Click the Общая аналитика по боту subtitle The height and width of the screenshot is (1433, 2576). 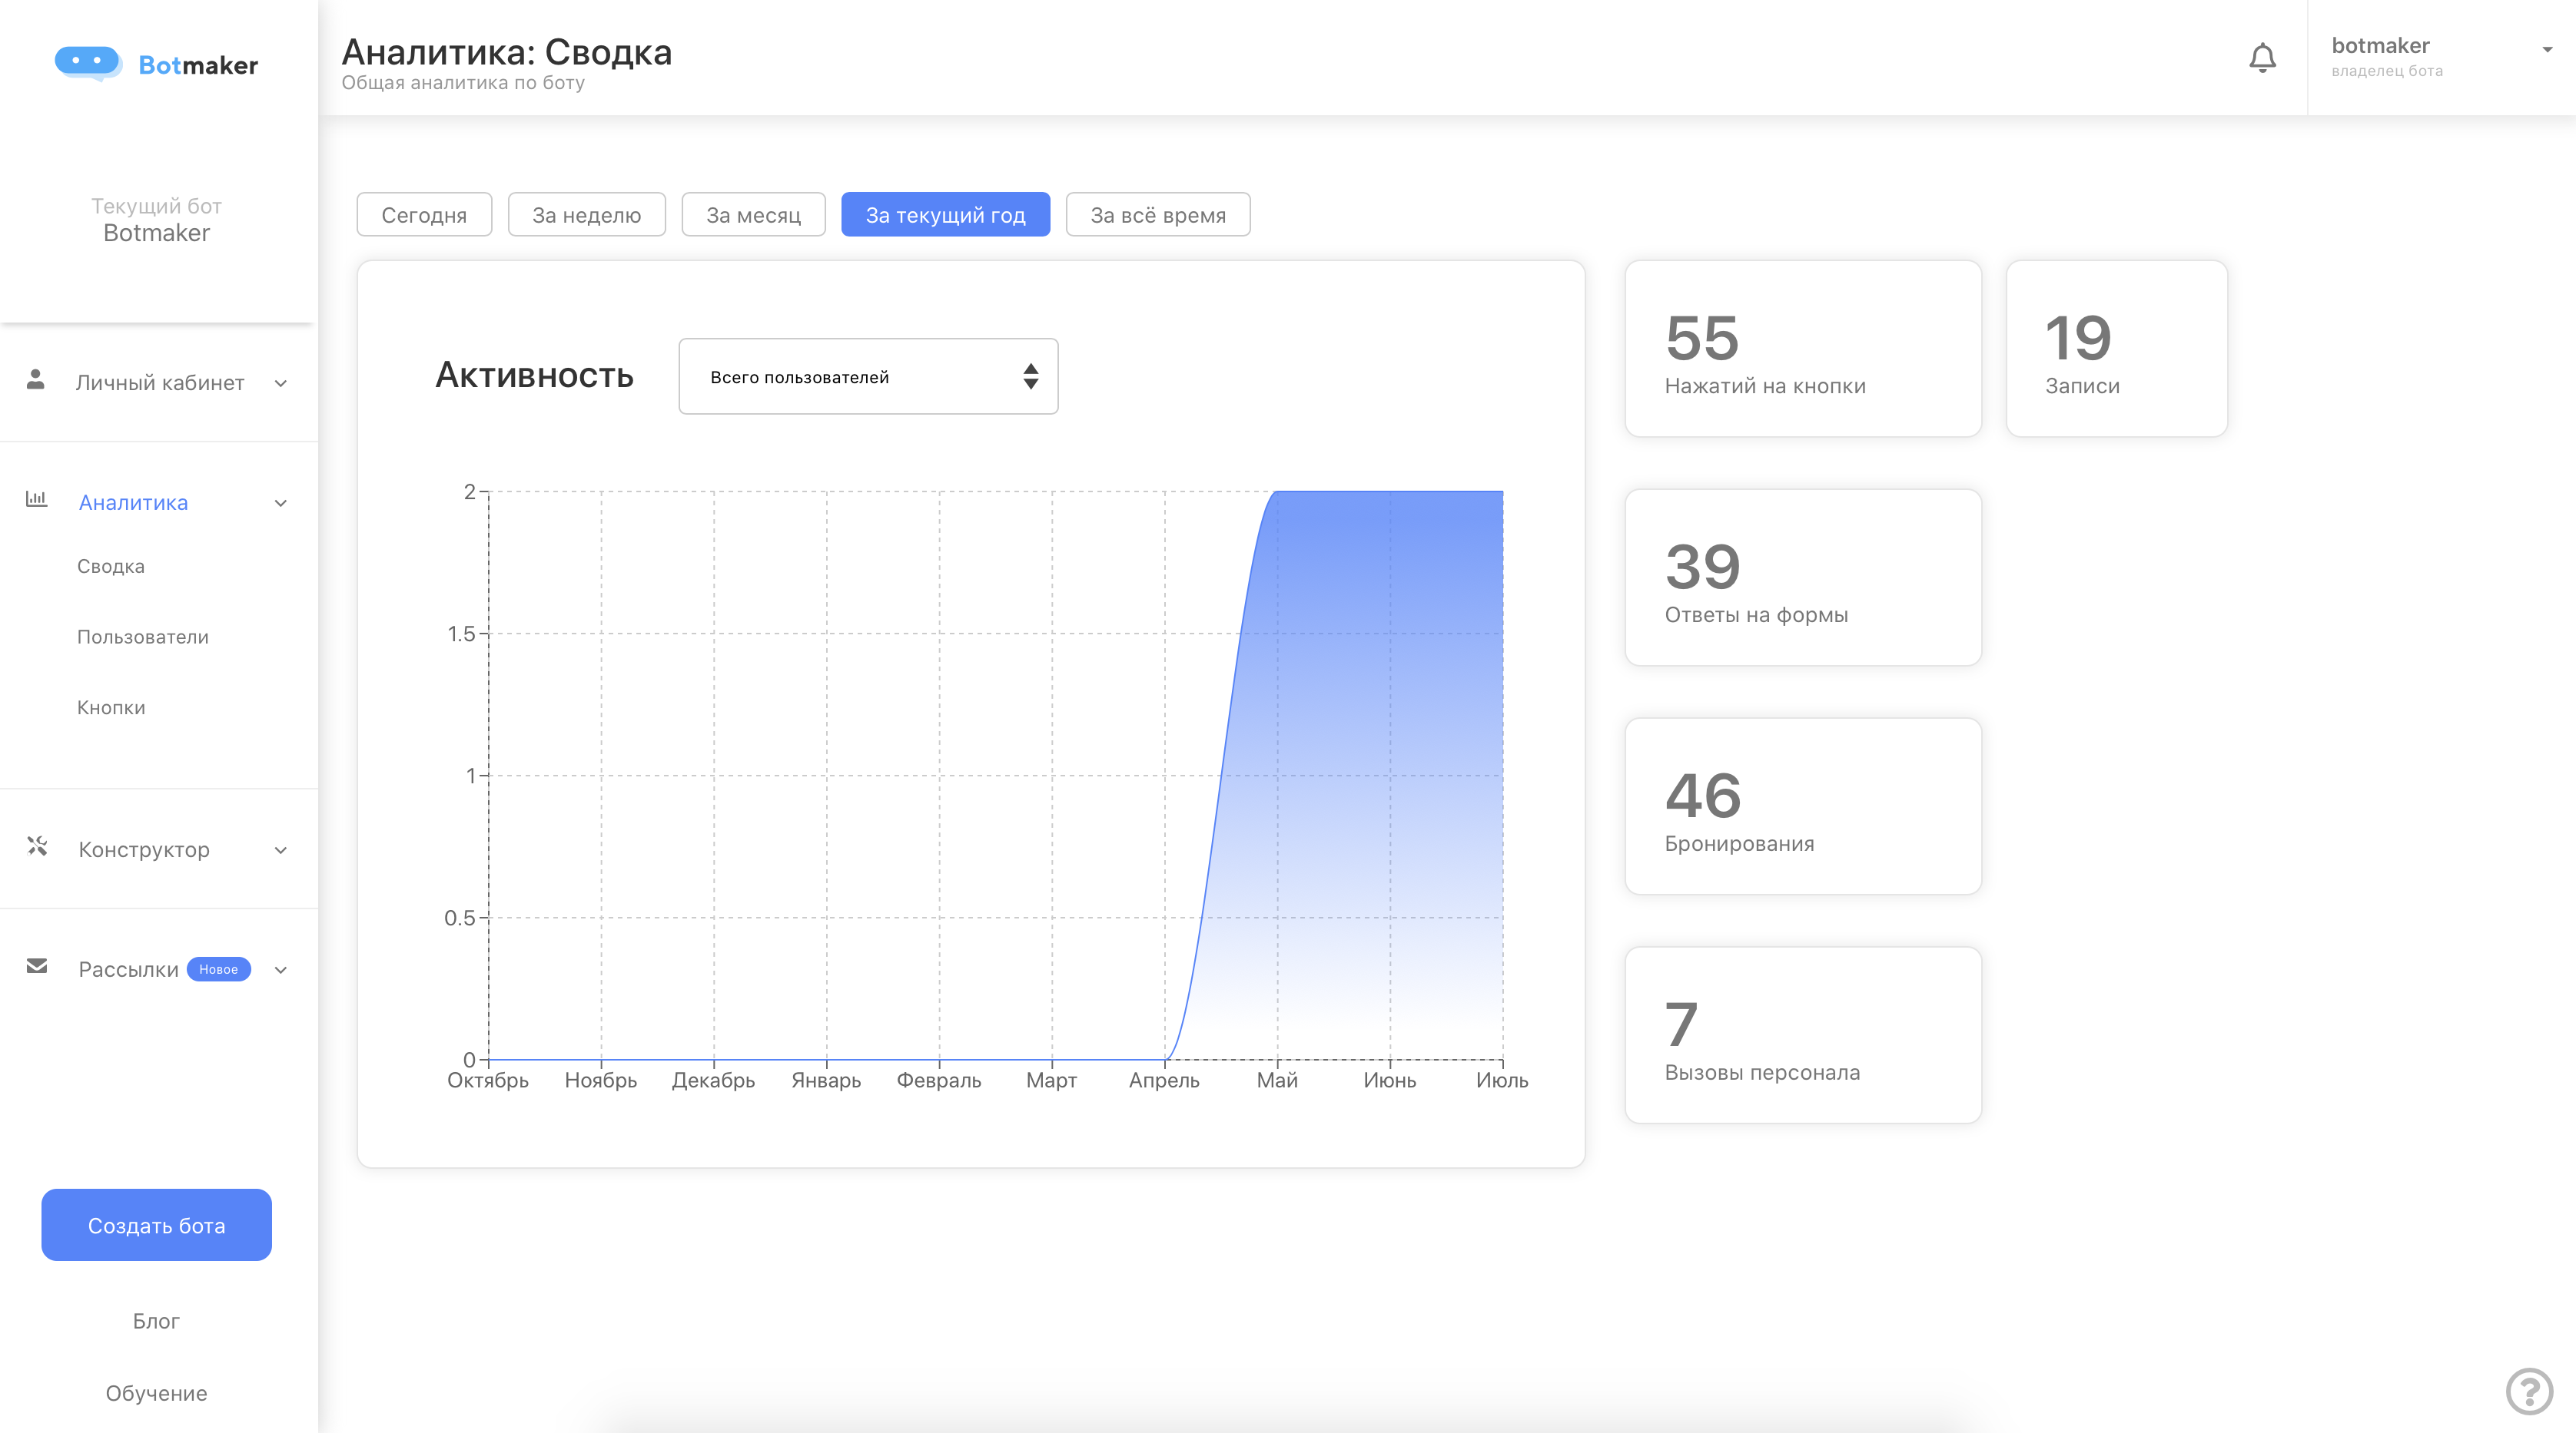click(463, 83)
